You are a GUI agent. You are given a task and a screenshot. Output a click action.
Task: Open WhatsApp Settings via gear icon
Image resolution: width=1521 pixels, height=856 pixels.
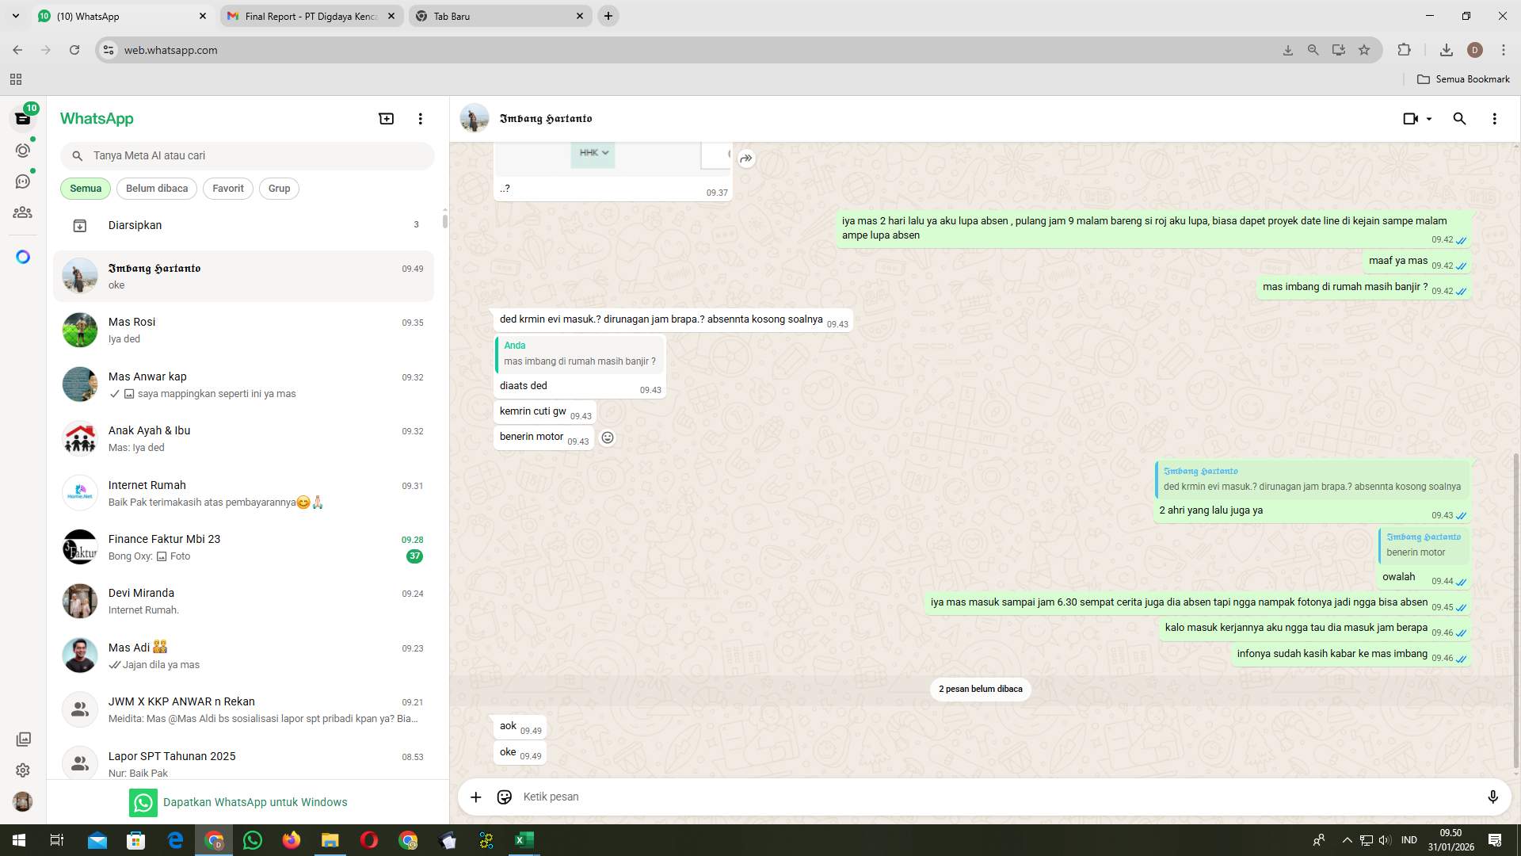pos(23,770)
